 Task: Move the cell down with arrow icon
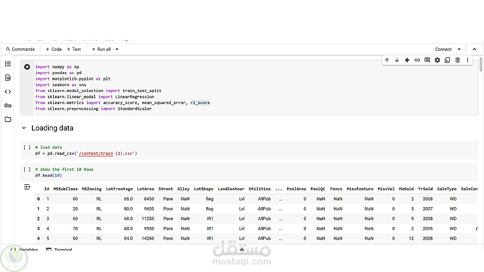(397, 60)
